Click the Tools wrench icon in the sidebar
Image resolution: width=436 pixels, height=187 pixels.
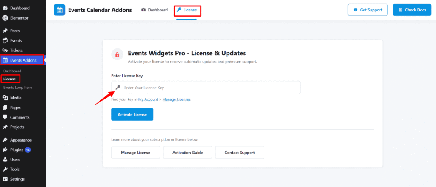click(5, 169)
